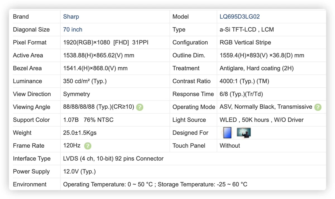Open the LQ695D3LG02 model link

[x=240, y=17]
